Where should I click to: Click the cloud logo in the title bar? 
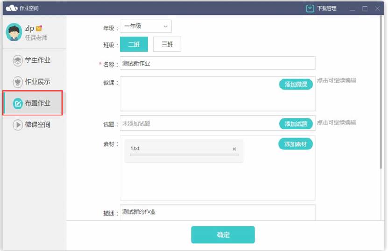click(11, 8)
